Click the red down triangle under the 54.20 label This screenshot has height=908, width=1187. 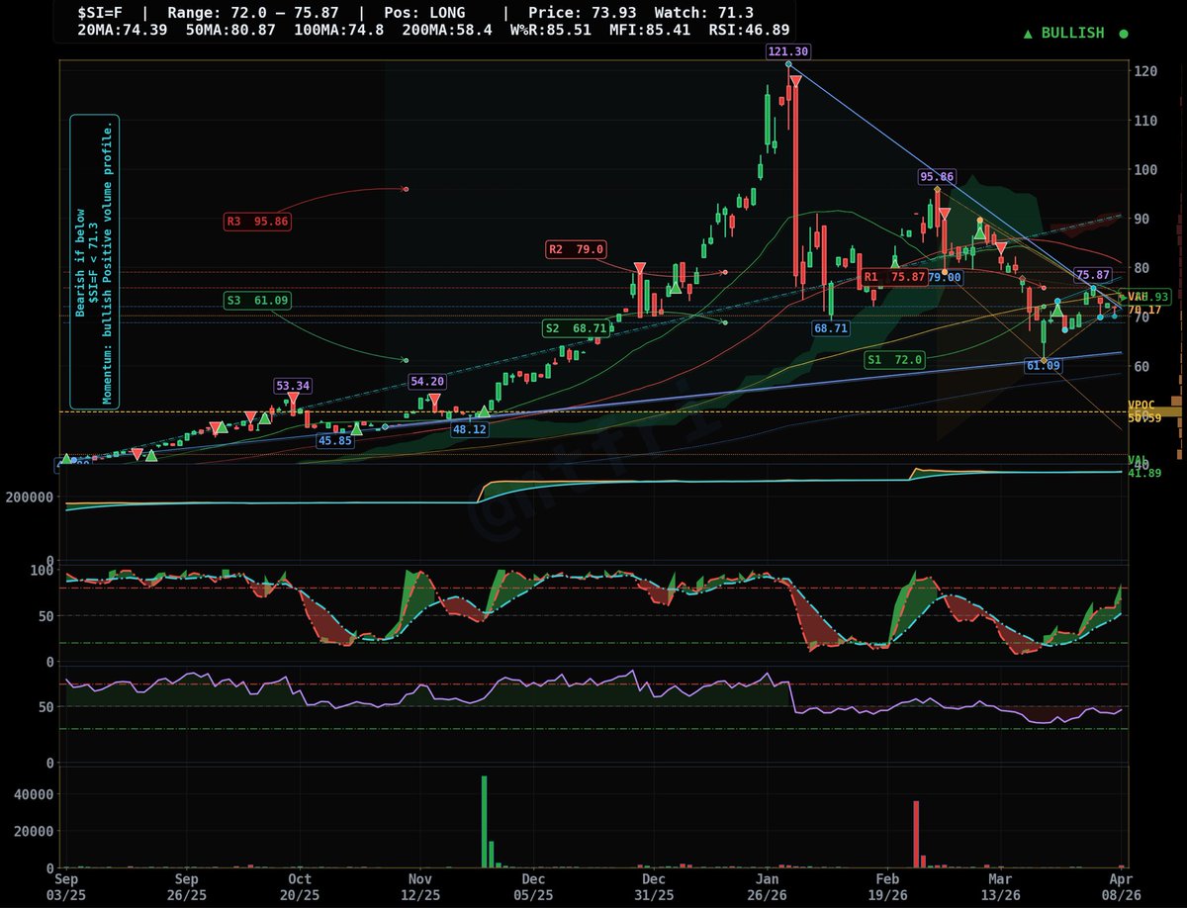click(x=434, y=401)
